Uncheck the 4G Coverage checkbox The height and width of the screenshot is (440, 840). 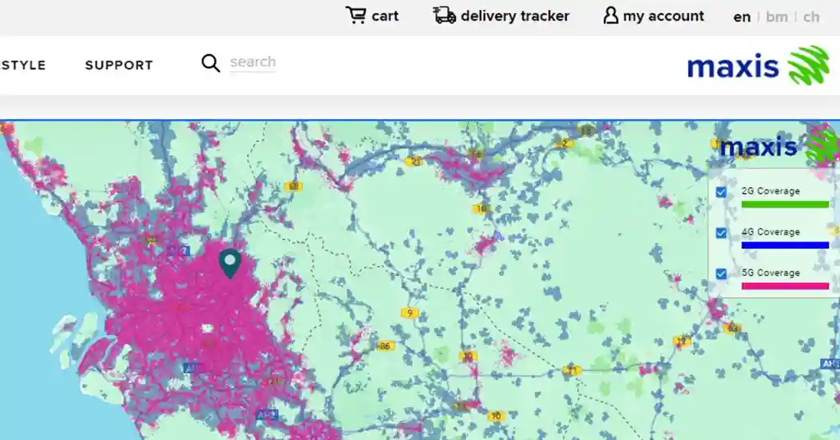(721, 232)
